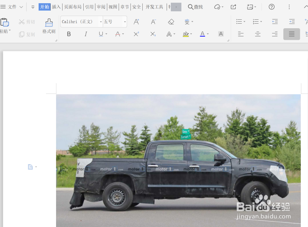Open font color dropdown arrow

pos(208,34)
